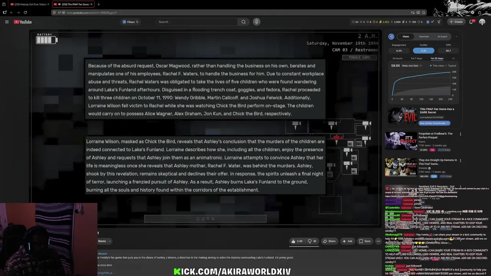Open options for They Are Straight Up Demons

tap(460, 161)
